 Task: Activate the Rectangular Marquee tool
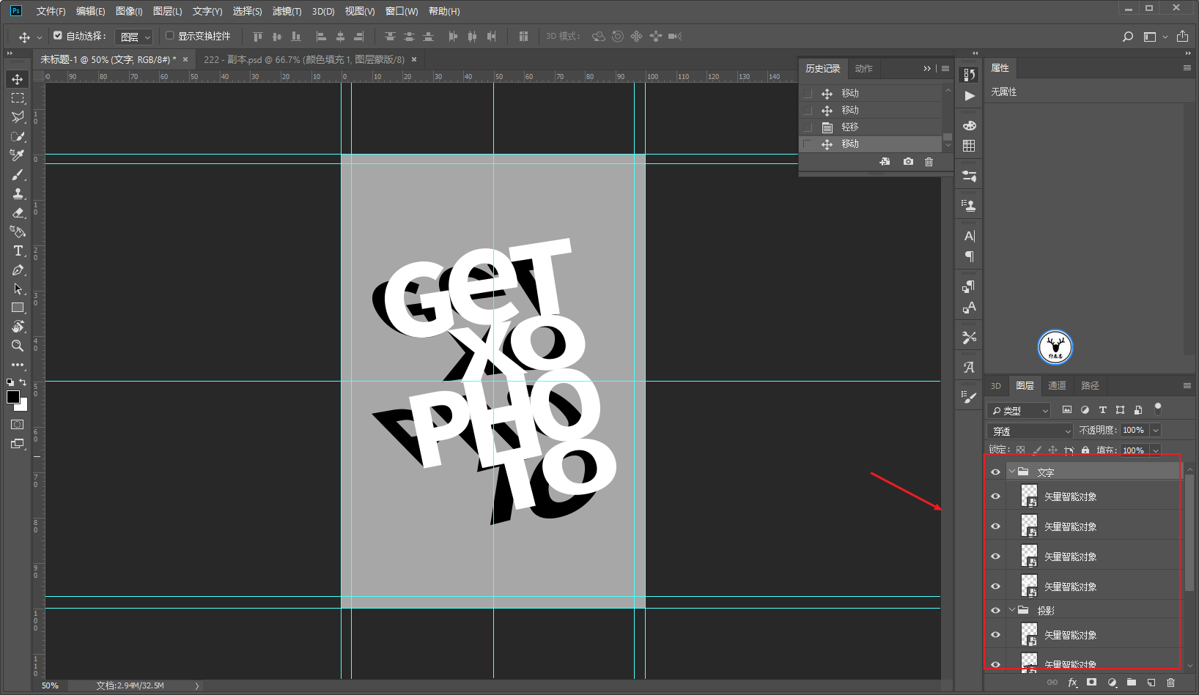18,97
